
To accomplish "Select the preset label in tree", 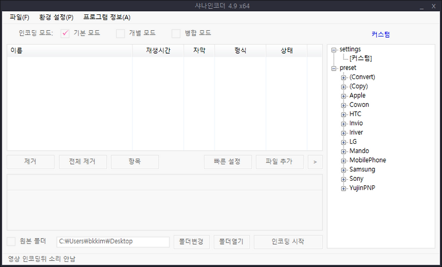I will pos(348,68).
